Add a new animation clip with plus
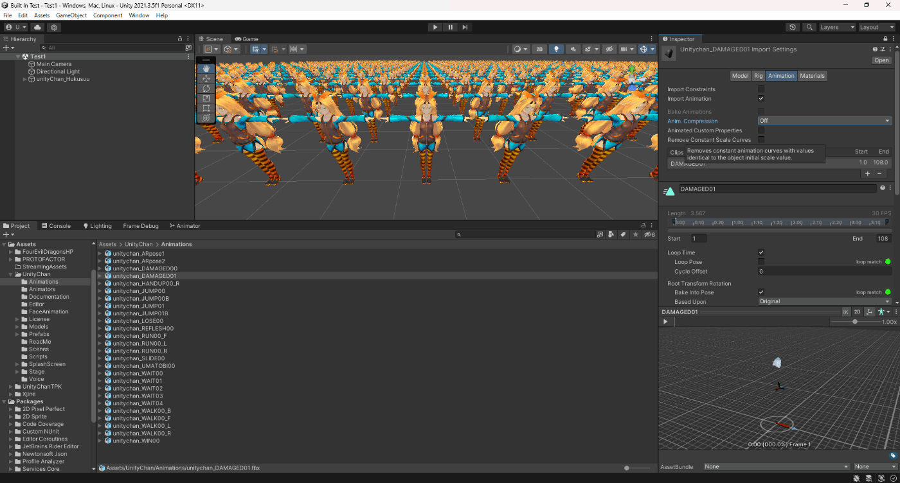Viewport: 900px width, 483px height. (867, 174)
